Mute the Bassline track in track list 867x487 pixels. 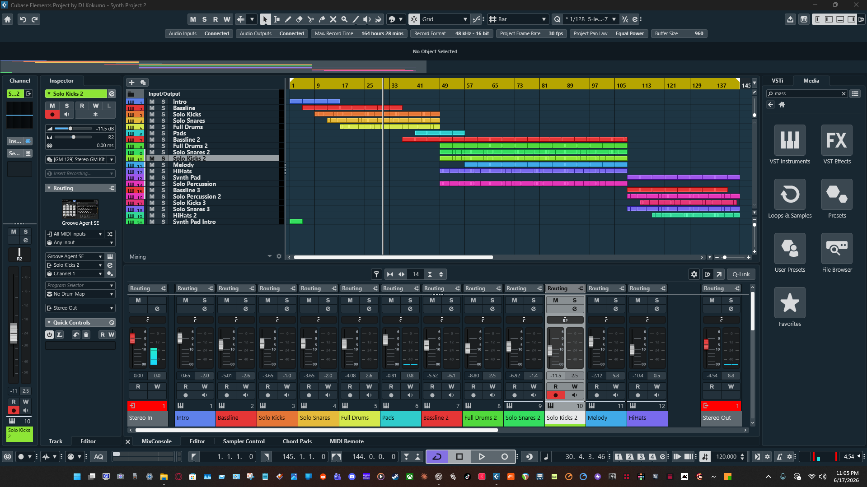(x=152, y=108)
